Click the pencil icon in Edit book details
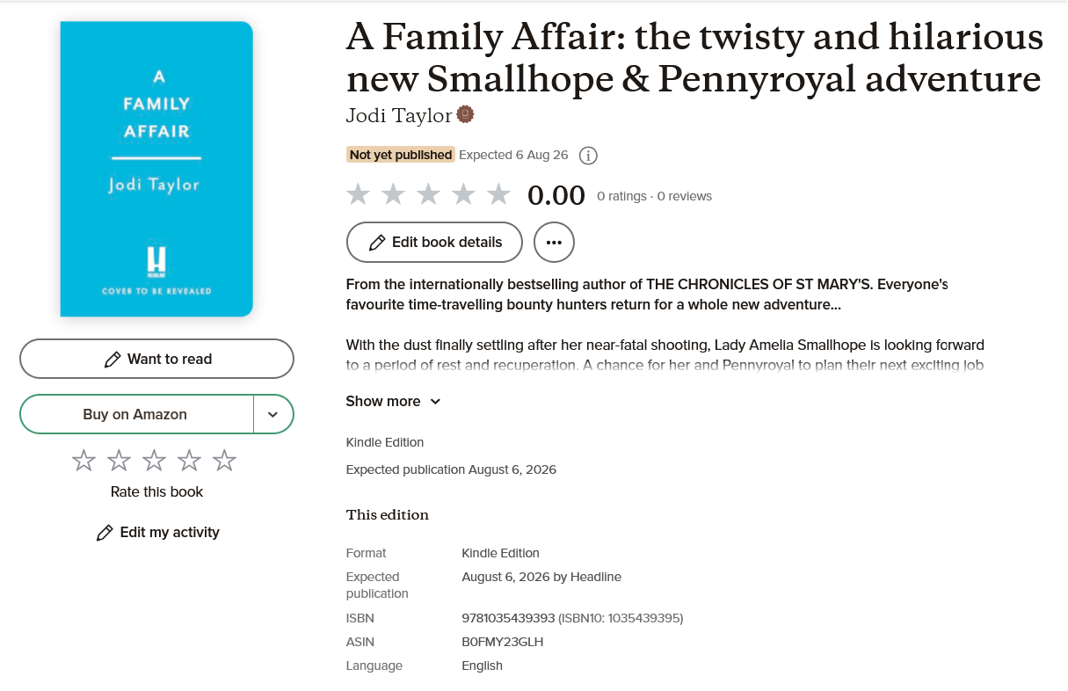This screenshot has width=1068, height=691. pyautogui.click(x=377, y=243)
